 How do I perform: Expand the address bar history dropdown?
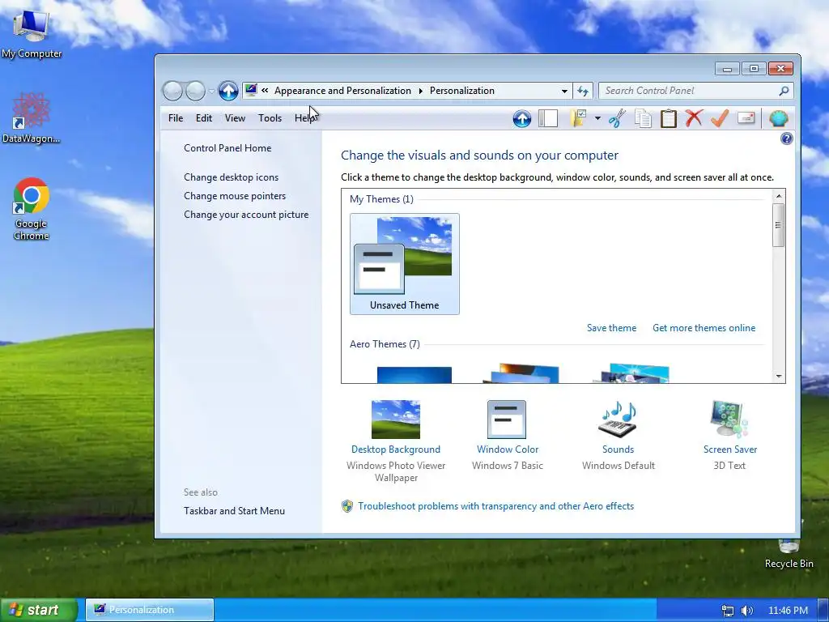(564, 91)
